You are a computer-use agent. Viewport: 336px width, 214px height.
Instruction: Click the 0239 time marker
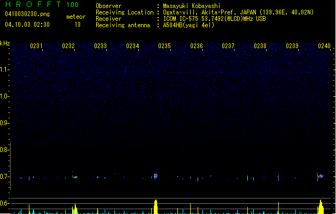pos(292,46)
